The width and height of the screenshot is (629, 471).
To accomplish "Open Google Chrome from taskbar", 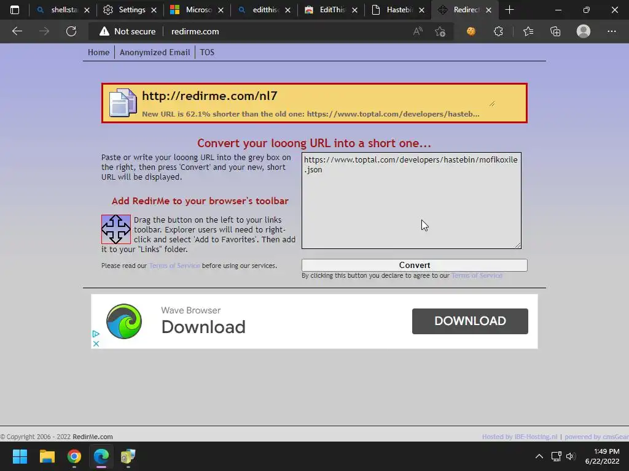I will (74, 456).
